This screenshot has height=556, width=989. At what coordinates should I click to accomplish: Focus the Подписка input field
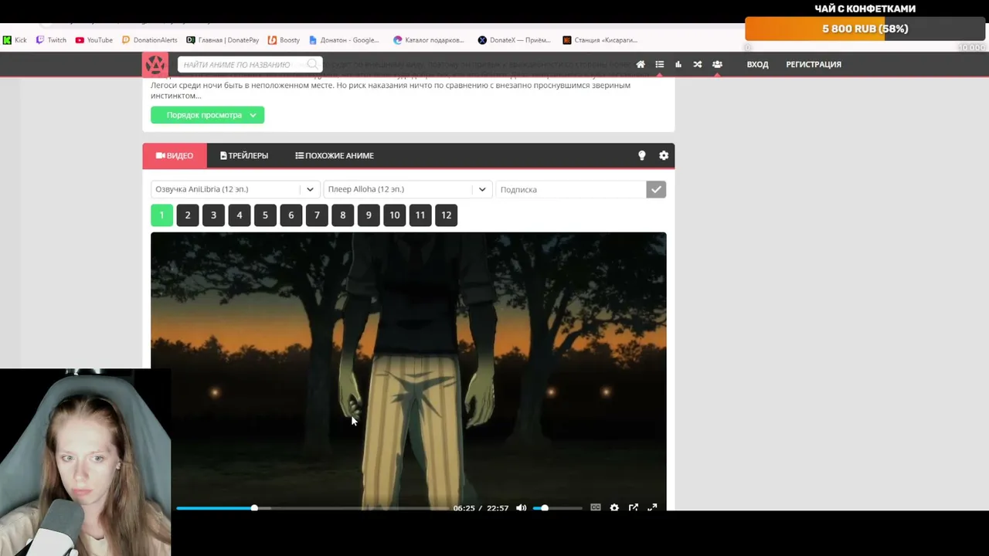click(570, 189)
